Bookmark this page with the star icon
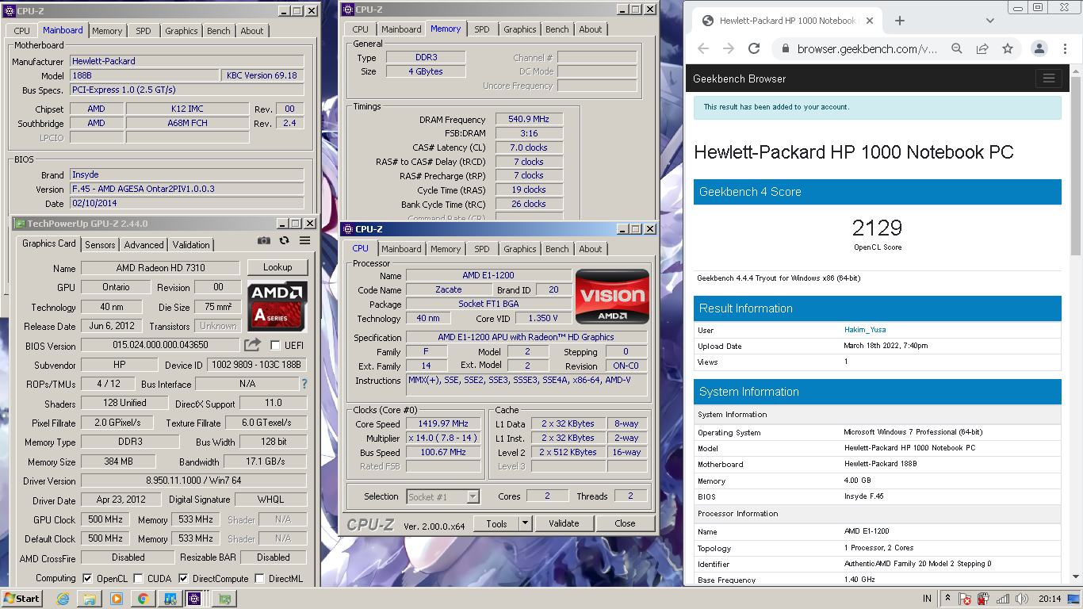Screen dimensions: 1083x609 click(x=1008, y=48)
